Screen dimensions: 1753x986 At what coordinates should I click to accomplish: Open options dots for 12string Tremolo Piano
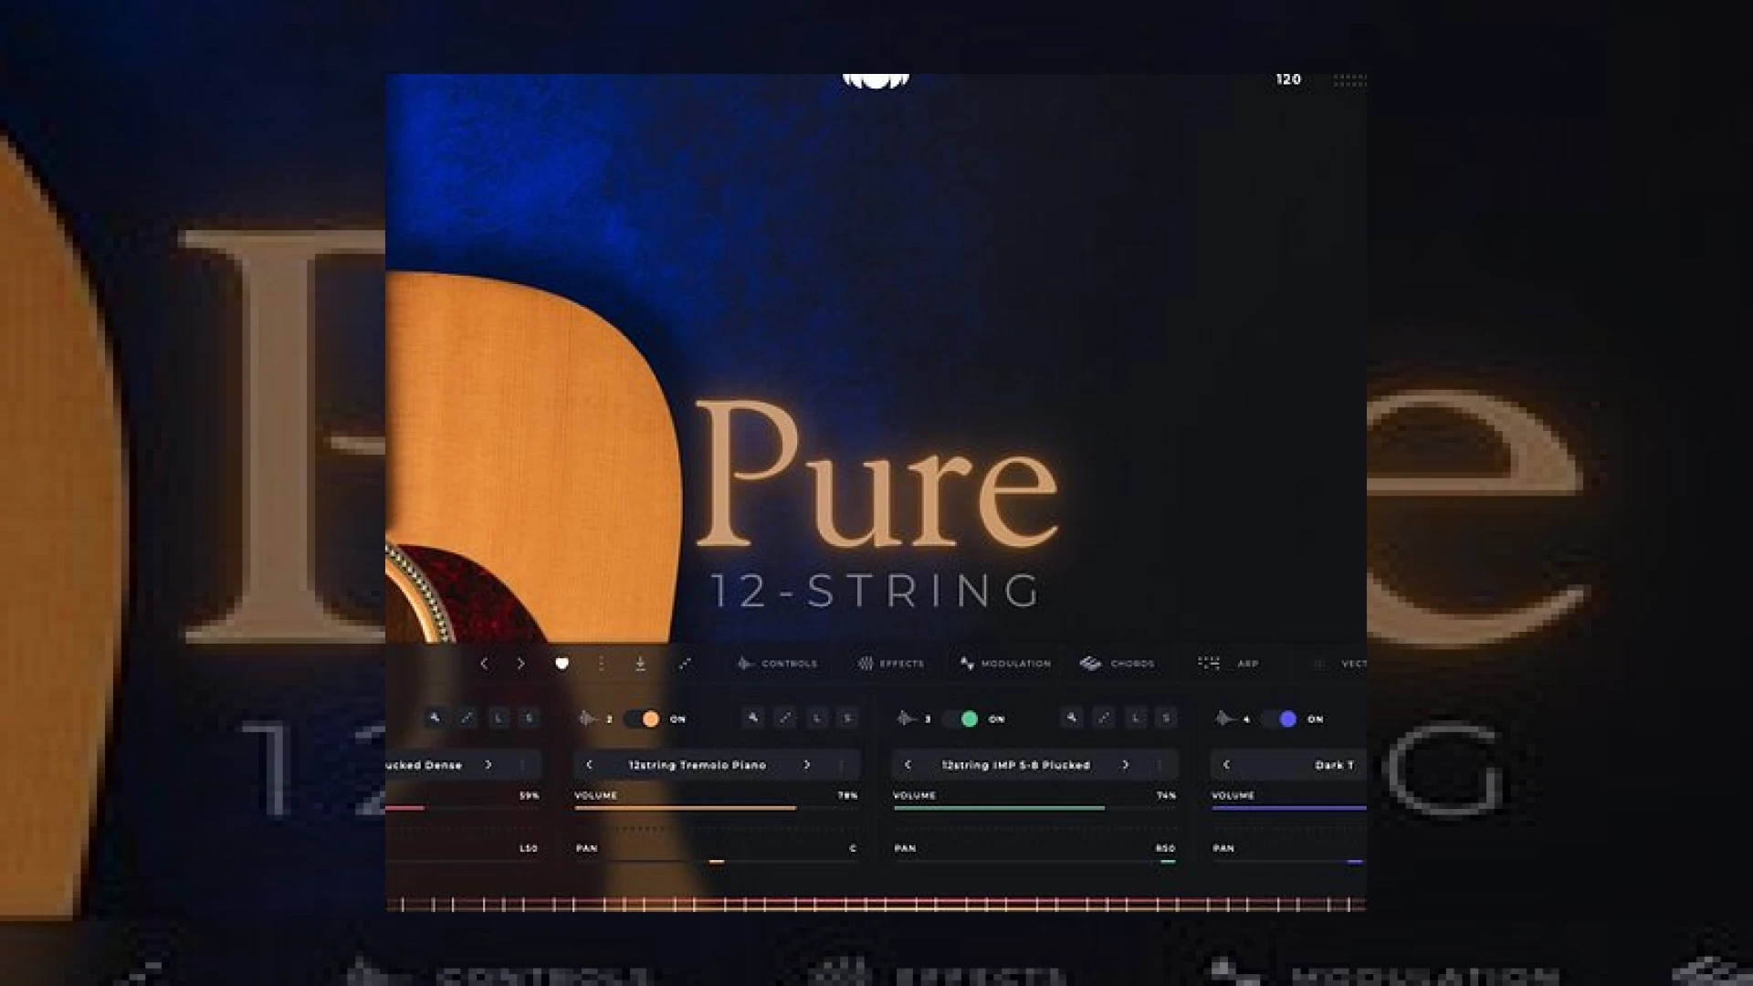tap(841, 765)
